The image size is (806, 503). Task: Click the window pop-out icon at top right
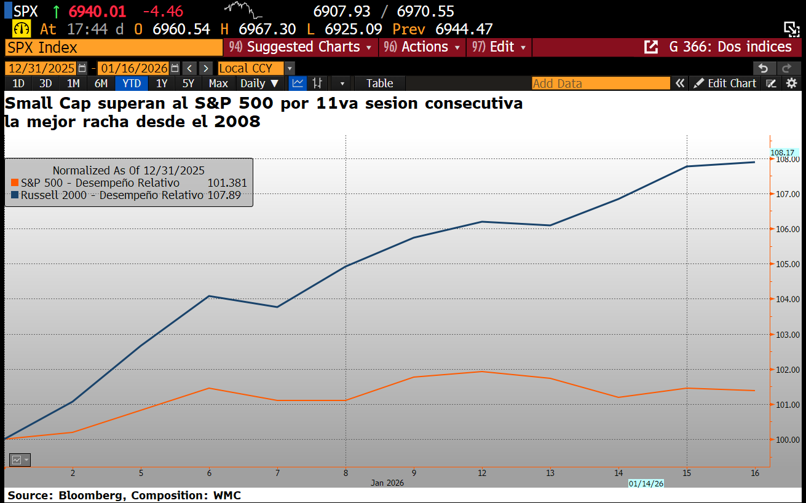tap(791, 28)
